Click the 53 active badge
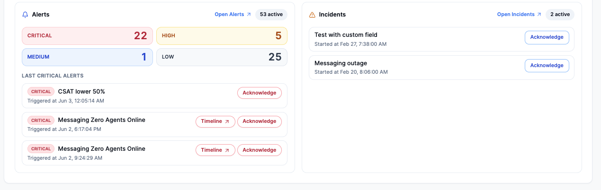 click(x=271, y=15)
